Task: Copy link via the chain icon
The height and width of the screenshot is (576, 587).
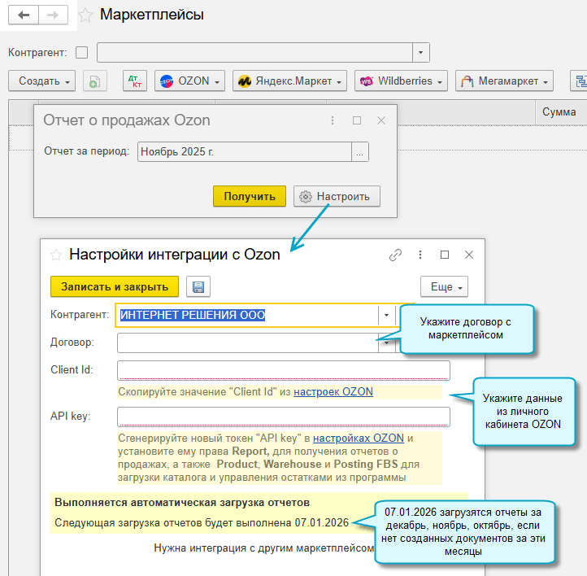Action: tap(395, 255)
